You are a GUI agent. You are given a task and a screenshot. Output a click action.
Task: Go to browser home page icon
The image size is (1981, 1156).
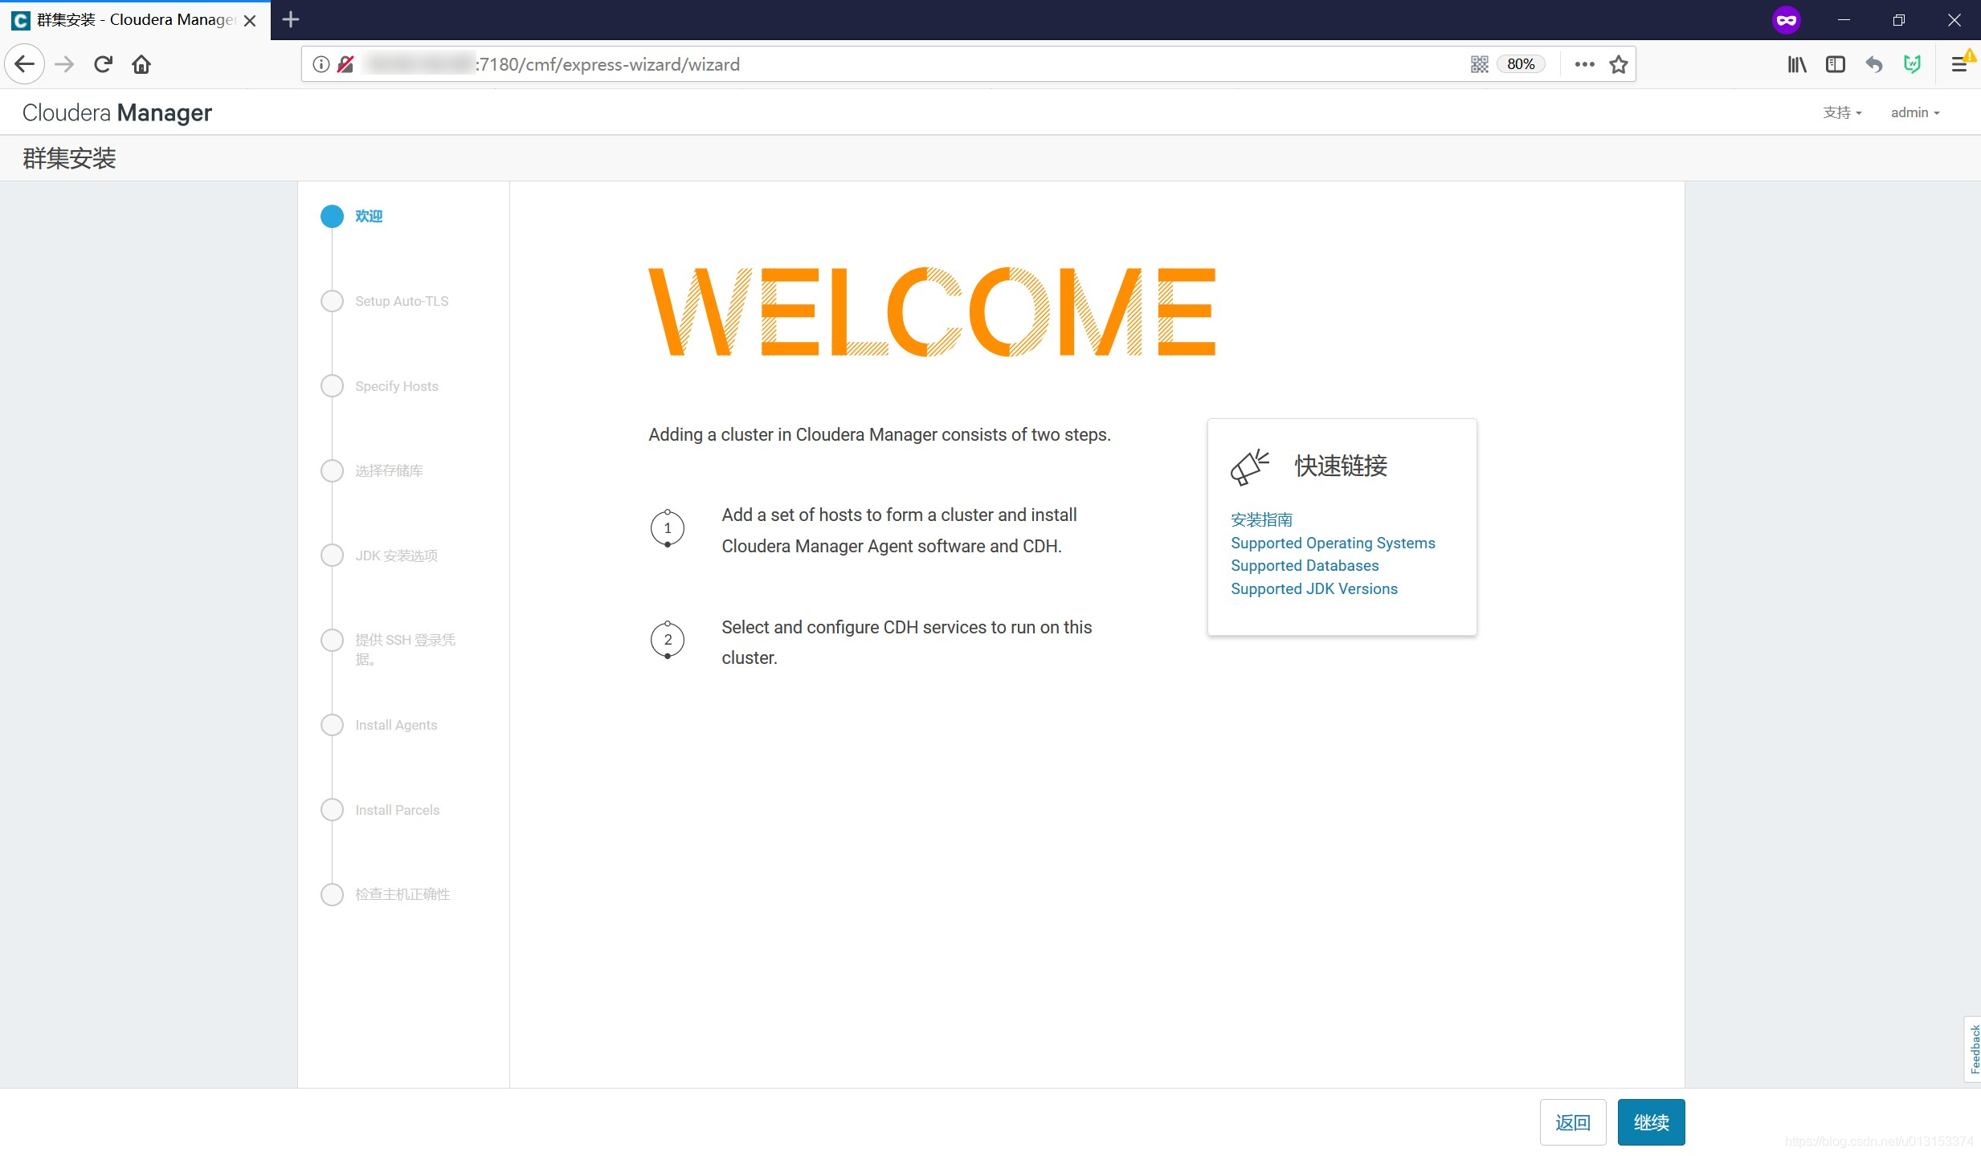point(141,64)
